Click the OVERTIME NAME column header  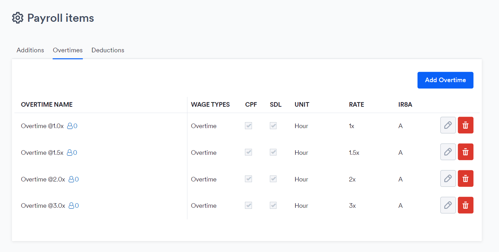click(x=47, y=105)
